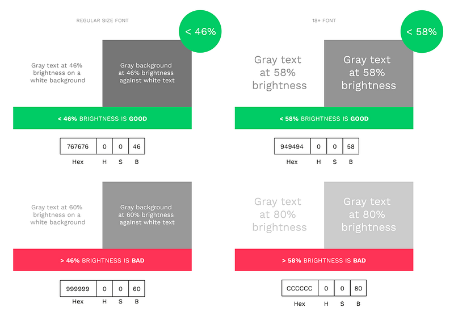454x316 pixels.
Task: Pick the 58% brightness gray swatch with large text
Action: tap(368, 74)
